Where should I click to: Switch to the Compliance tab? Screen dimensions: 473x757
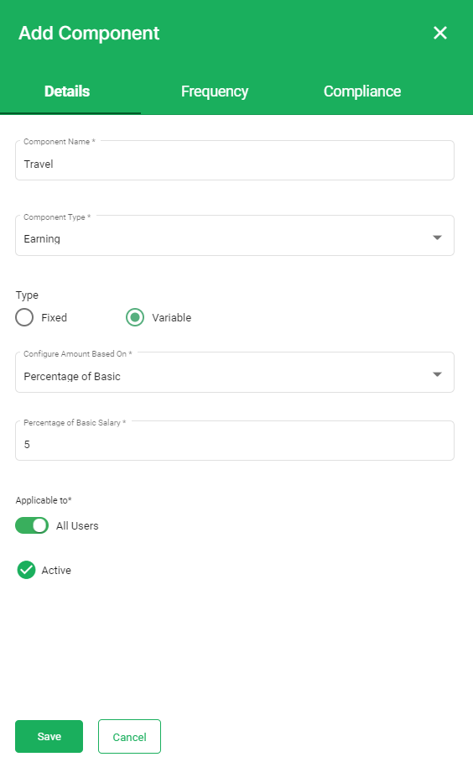(x=362, y=91)
